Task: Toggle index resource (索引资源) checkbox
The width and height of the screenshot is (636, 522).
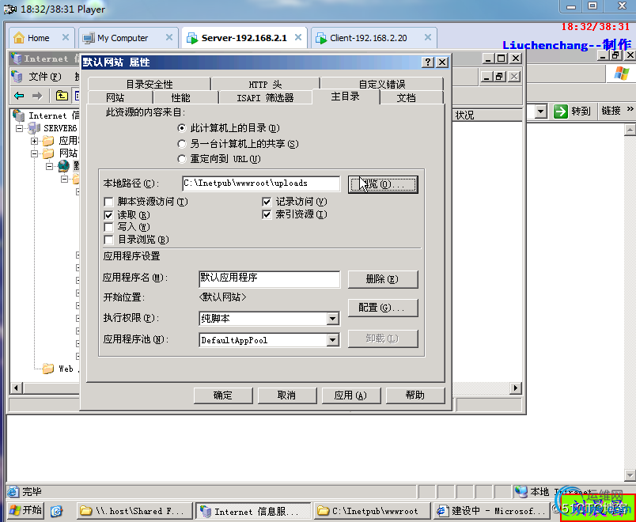Action: (267, 214)
